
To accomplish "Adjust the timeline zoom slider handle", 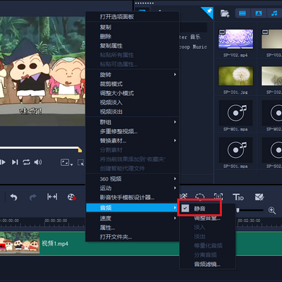I will pos(238,210).
